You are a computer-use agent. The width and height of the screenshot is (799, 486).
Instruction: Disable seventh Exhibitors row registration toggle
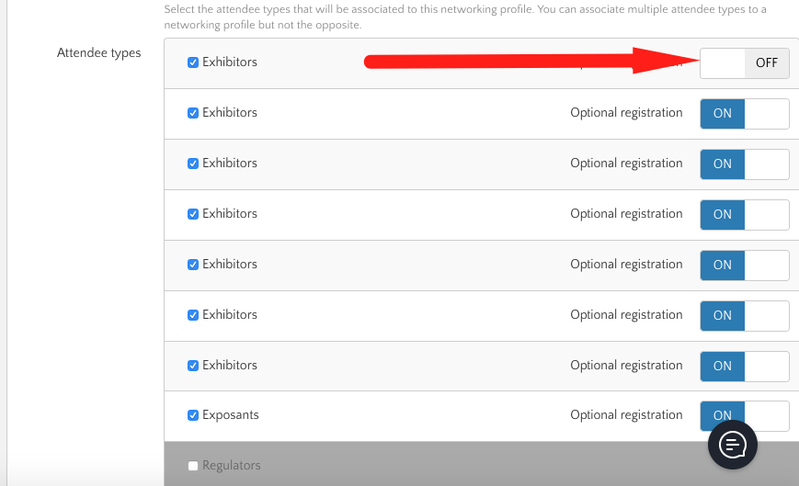[x=744, y=366]
